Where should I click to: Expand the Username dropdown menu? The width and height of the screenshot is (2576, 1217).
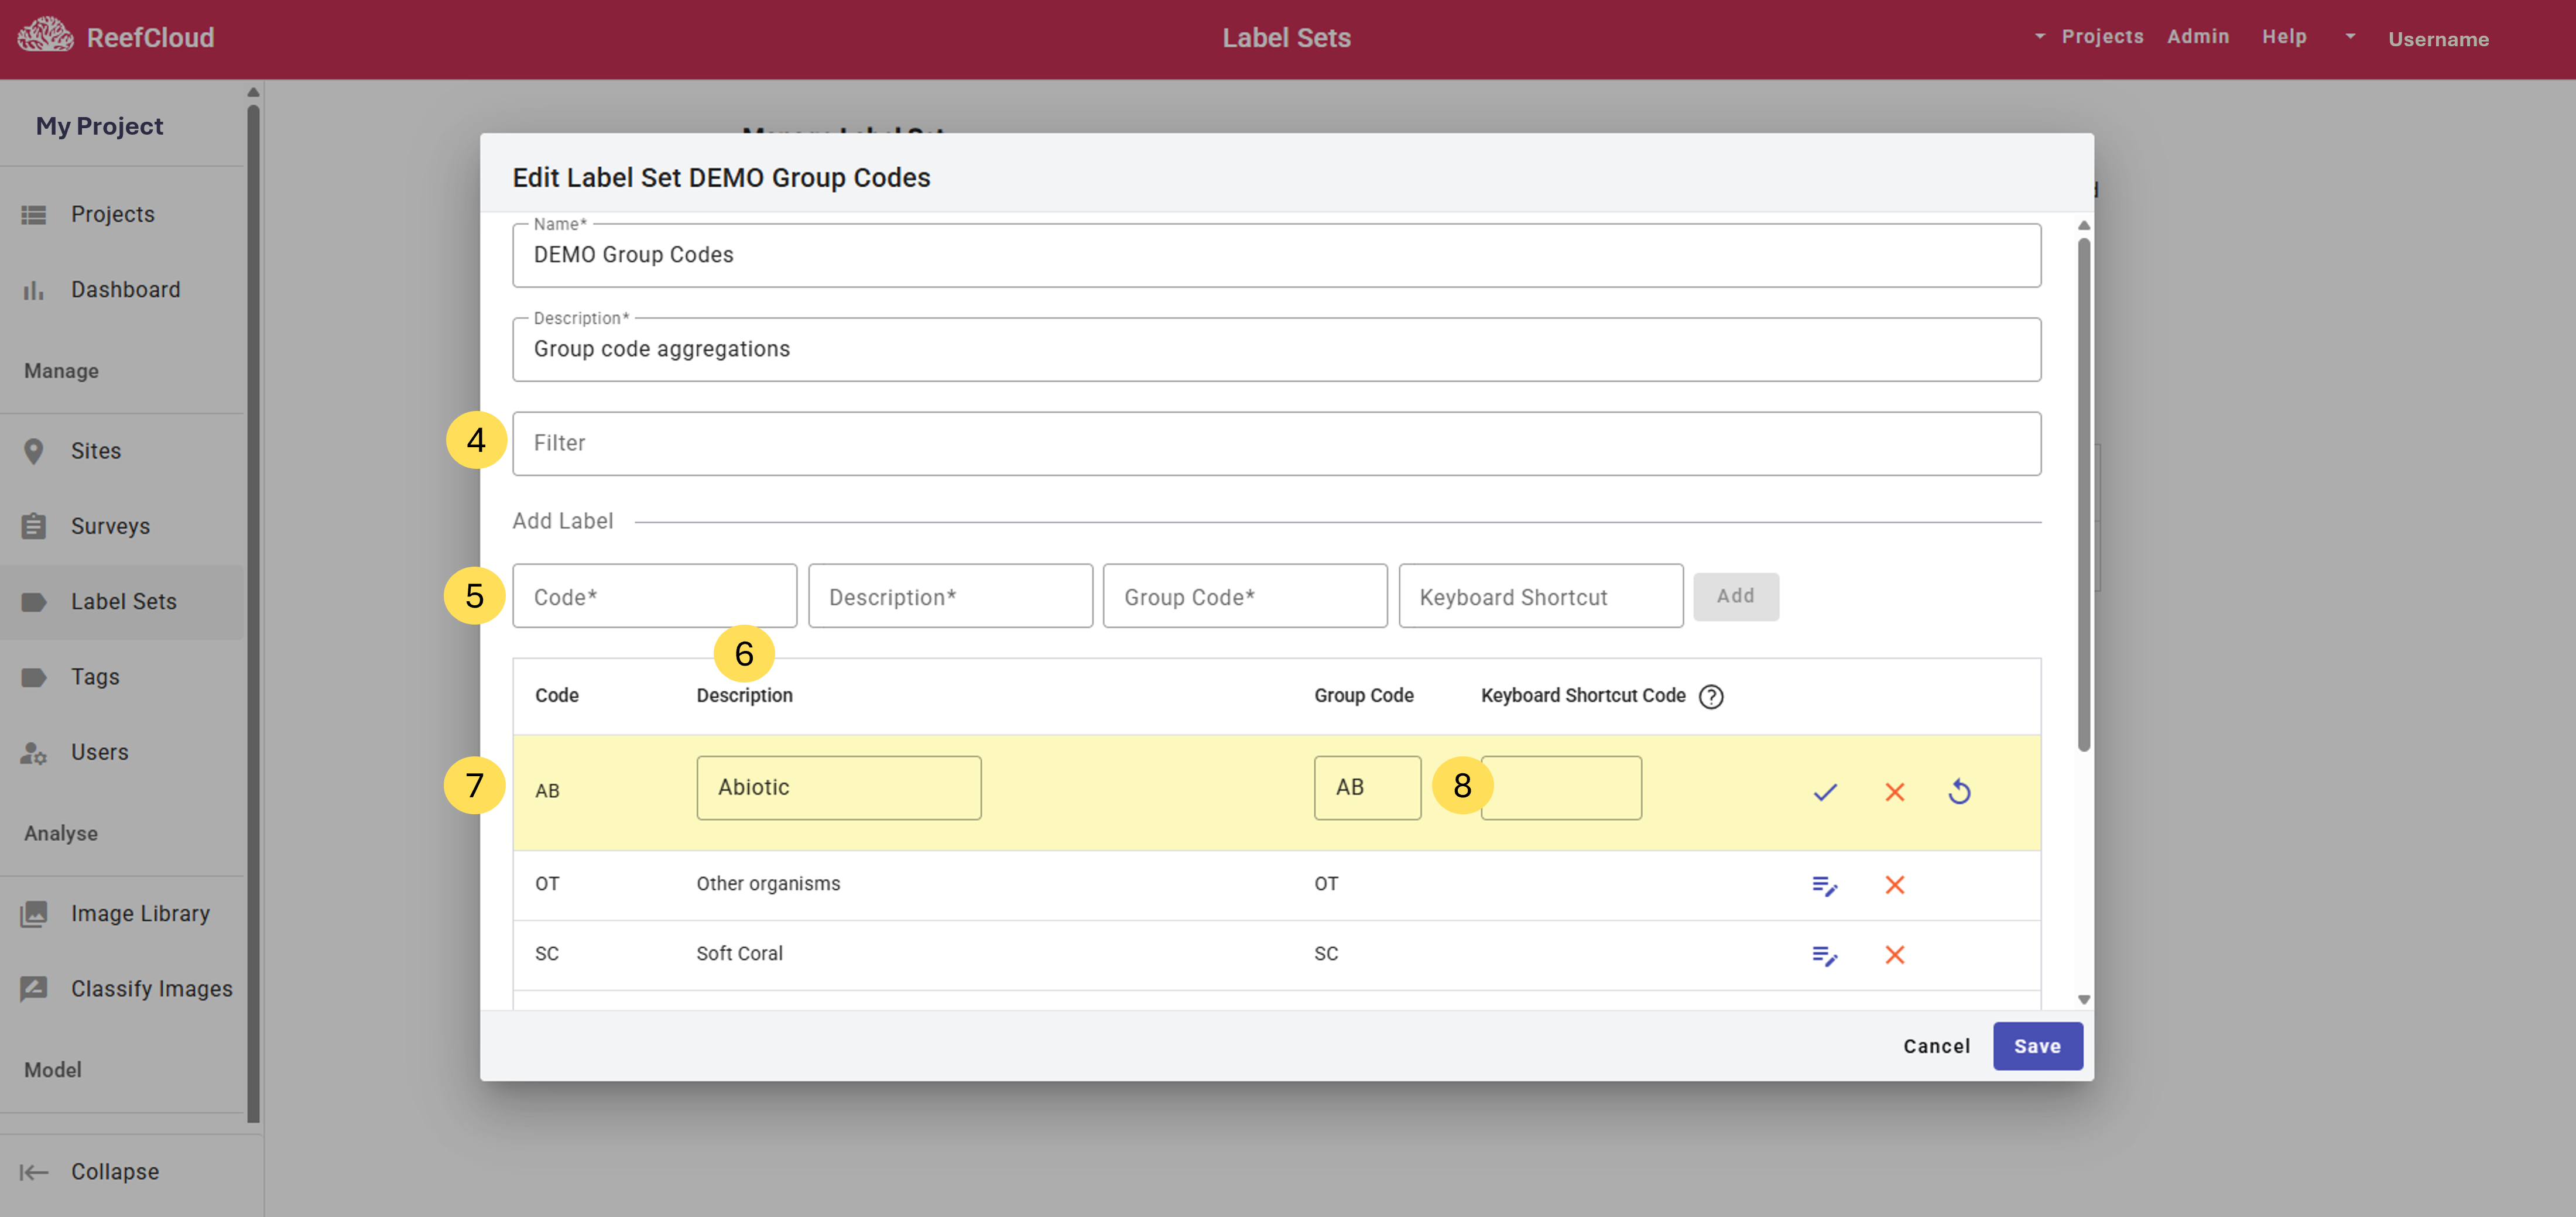pyautogui.click(x=2420, y=38)
